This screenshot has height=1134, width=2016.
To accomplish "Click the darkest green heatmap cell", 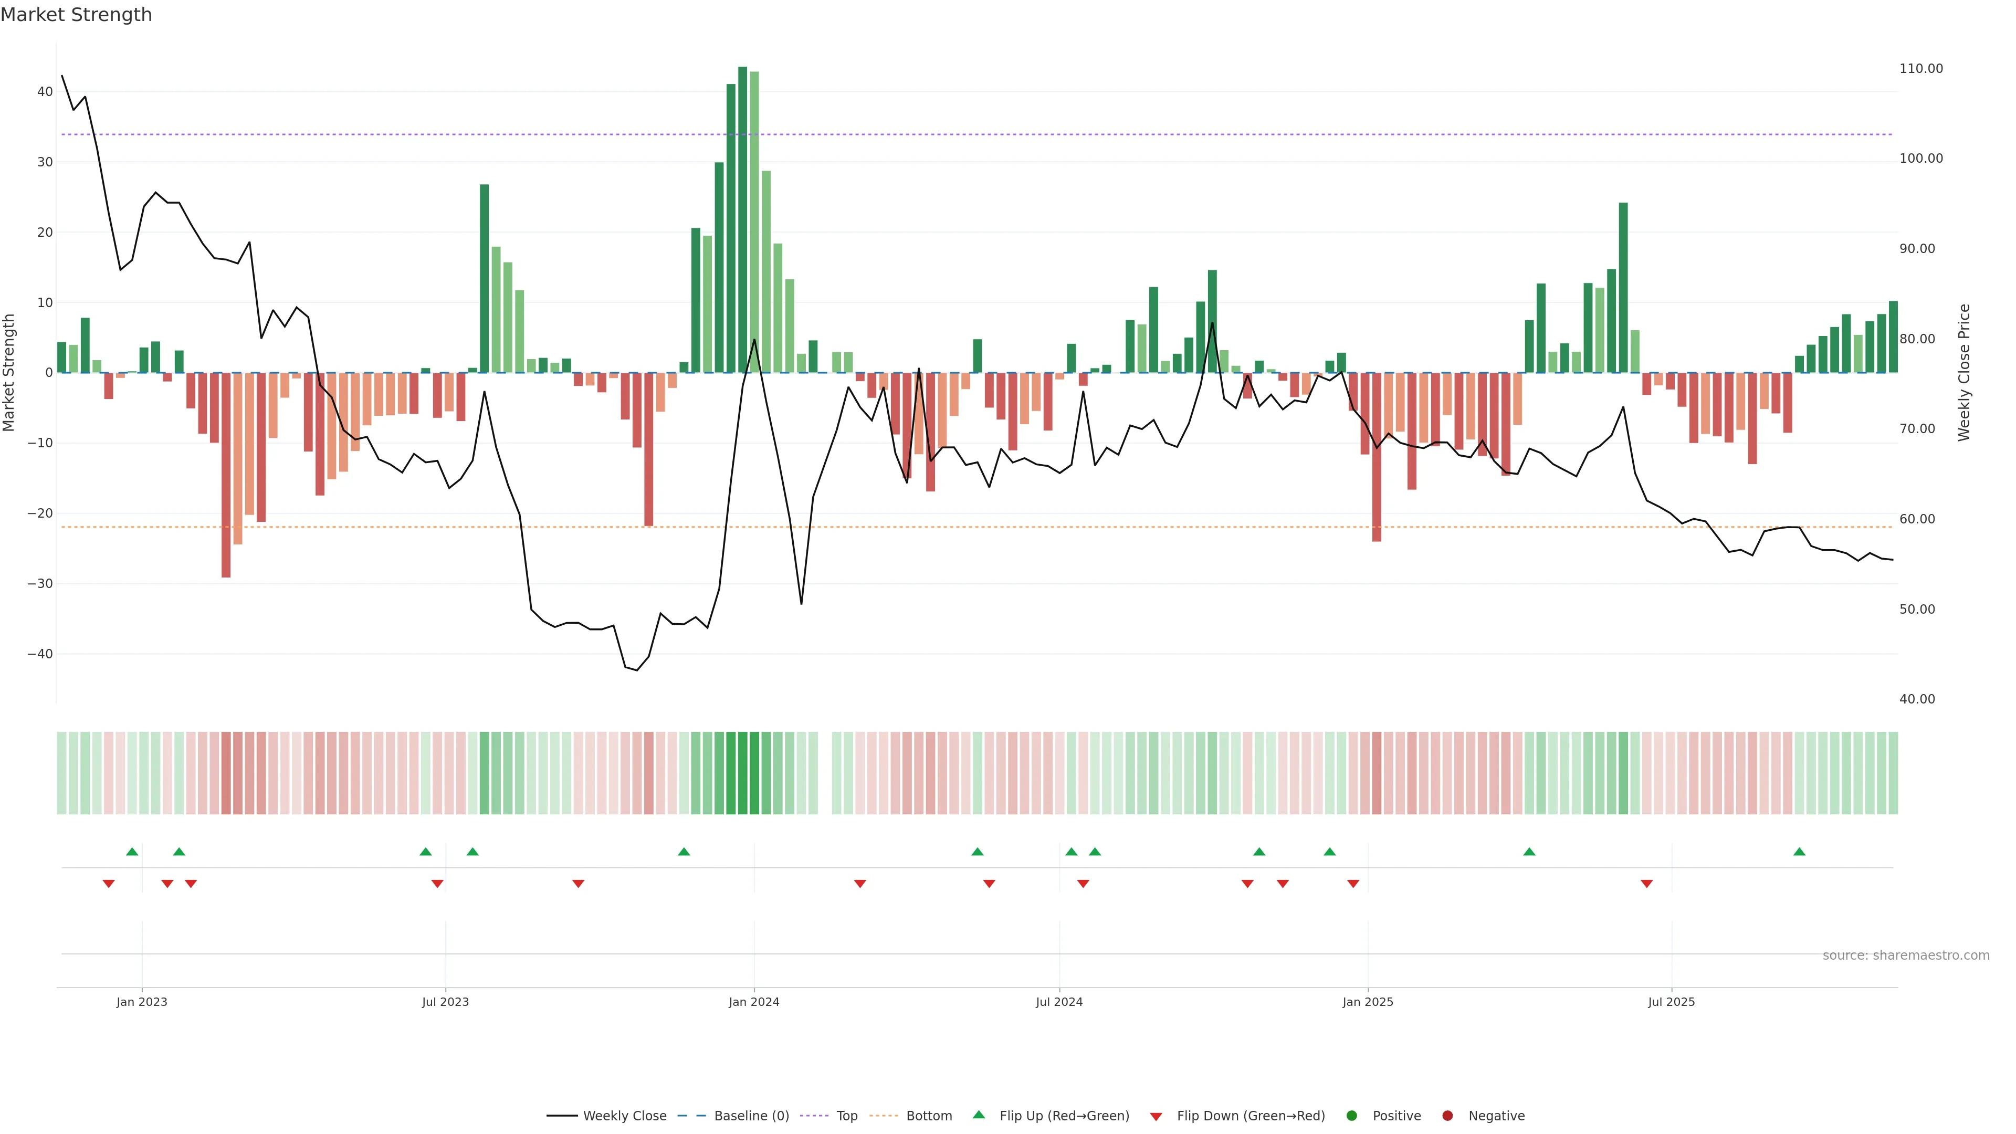I will (x=743, y=772).
